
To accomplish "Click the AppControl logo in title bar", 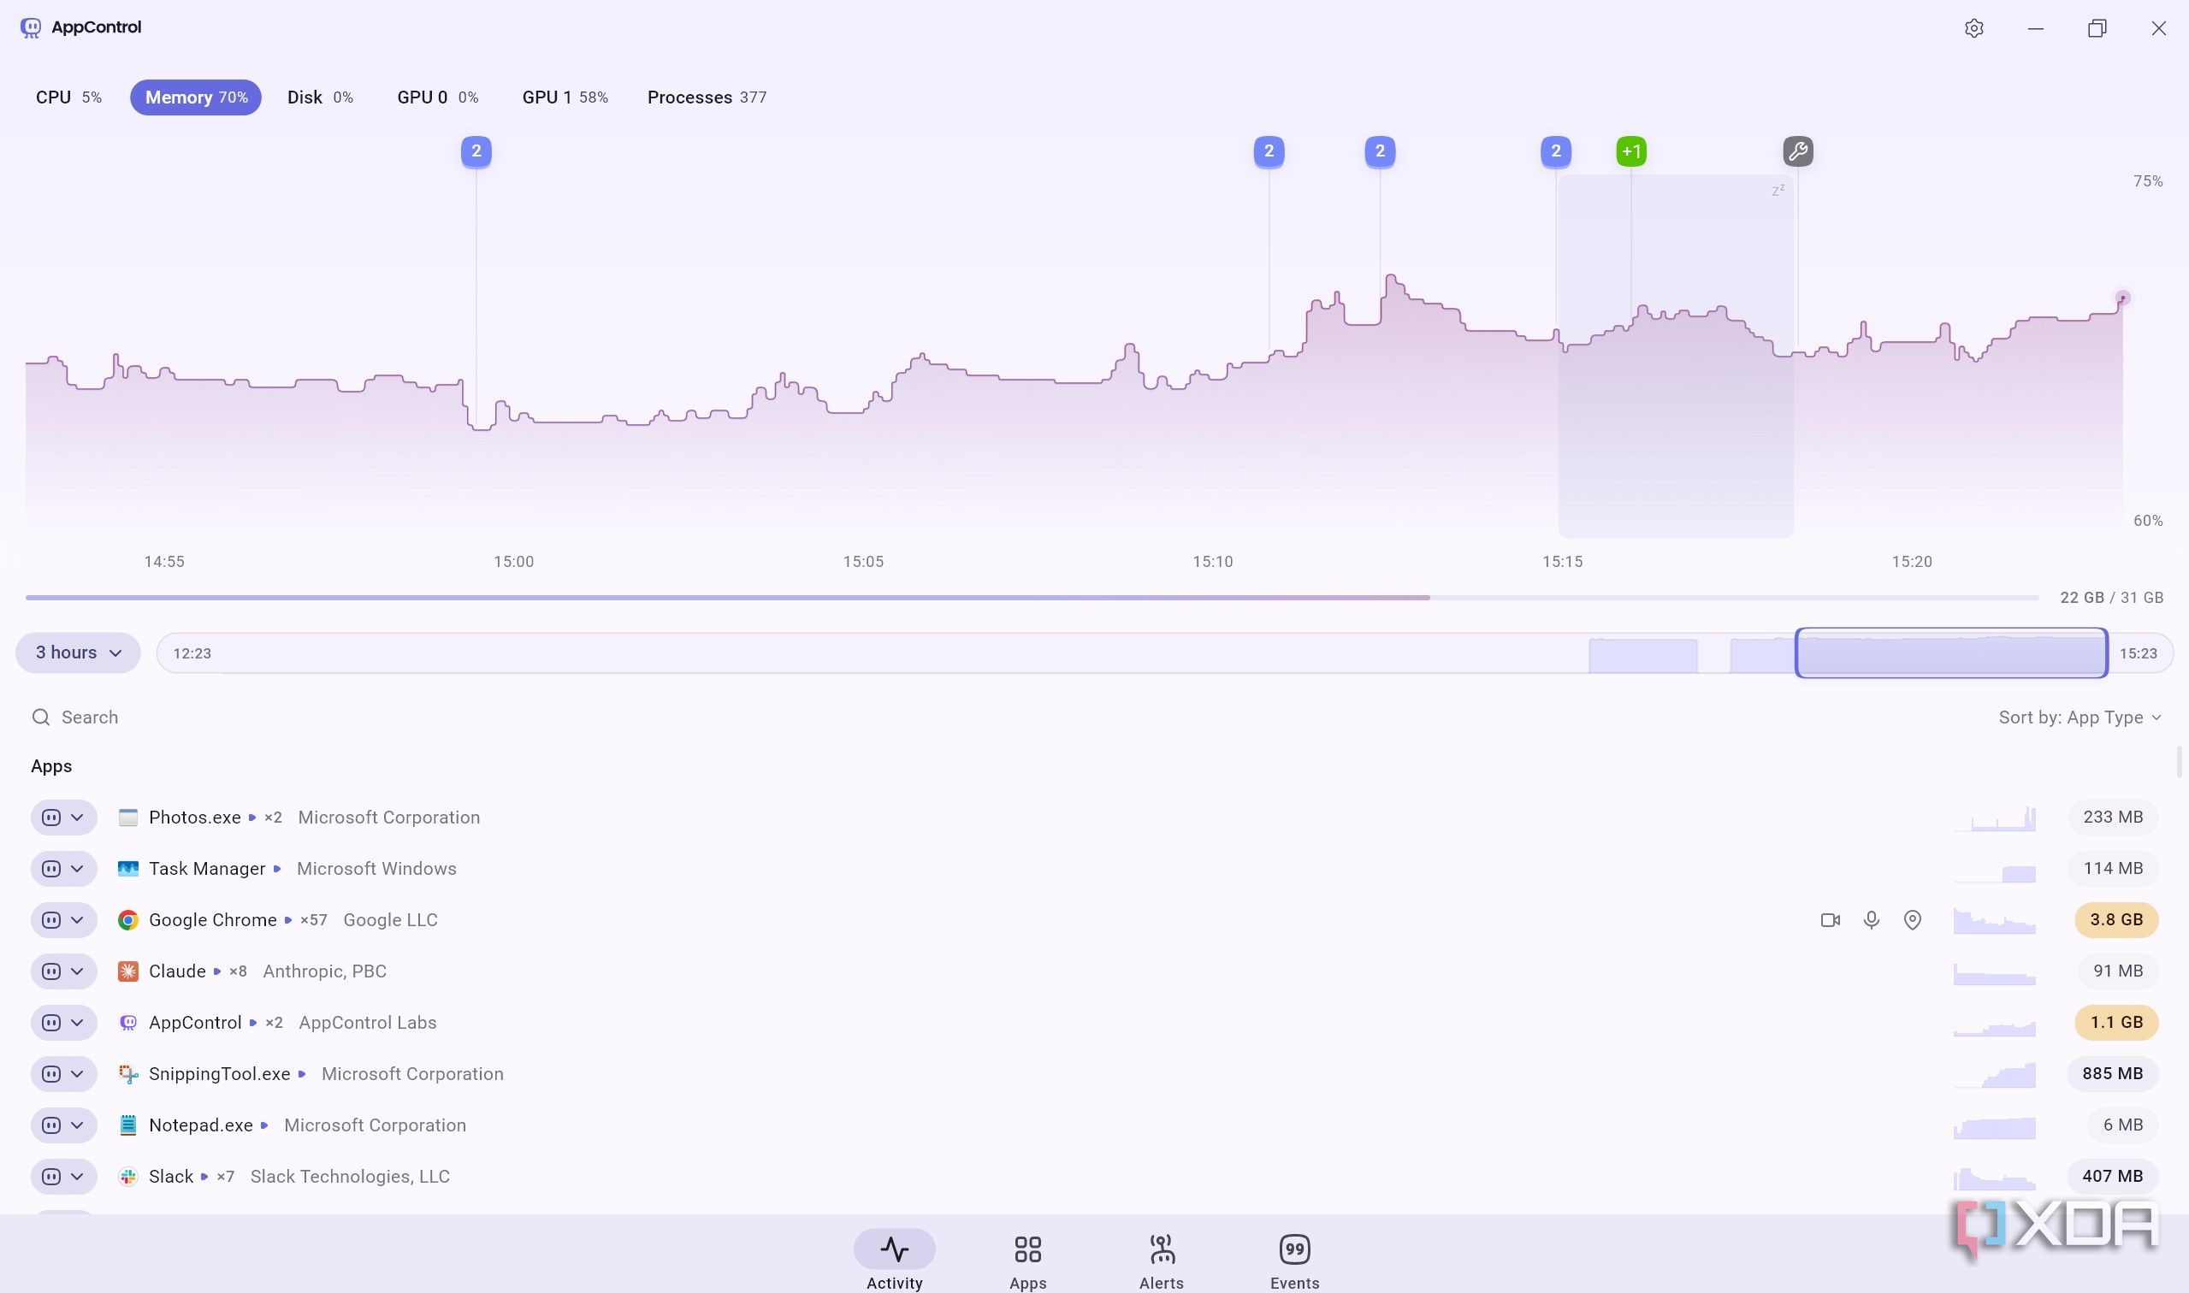I will 31,28.
